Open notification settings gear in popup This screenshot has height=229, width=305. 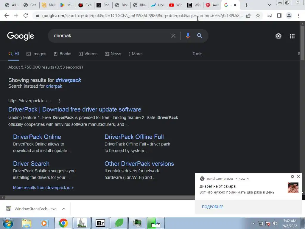pyautogui.click(x=292, y=177)
